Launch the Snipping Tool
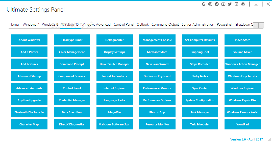Viewport: 272px width, 142px height. pyautogui.click(x=200, y=52)
